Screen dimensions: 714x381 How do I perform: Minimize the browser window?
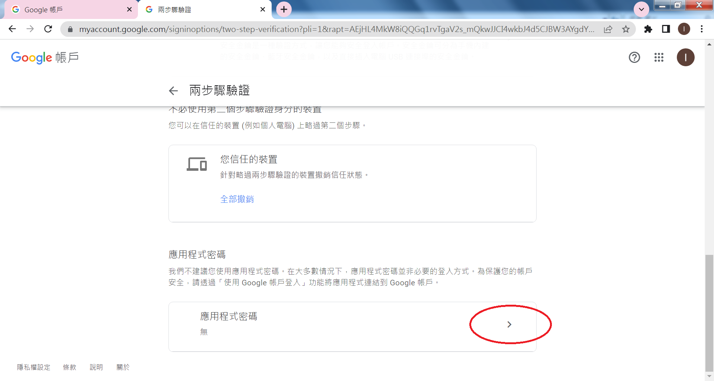[662, 5]
